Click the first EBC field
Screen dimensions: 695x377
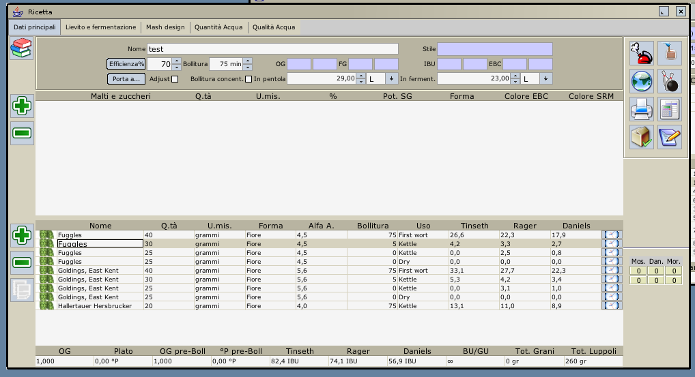515,64
